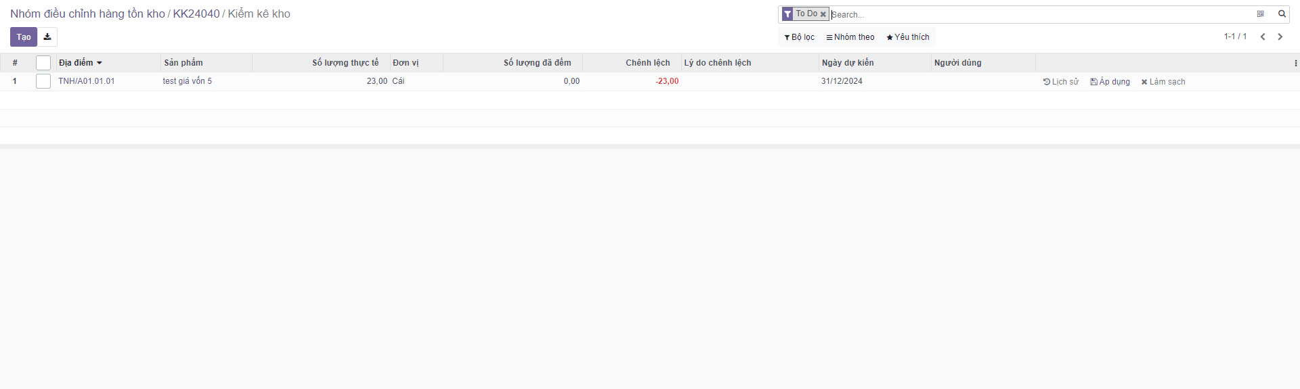Click Làm sạch to clear the row

pyautogui.click(x=1163, y=82)
